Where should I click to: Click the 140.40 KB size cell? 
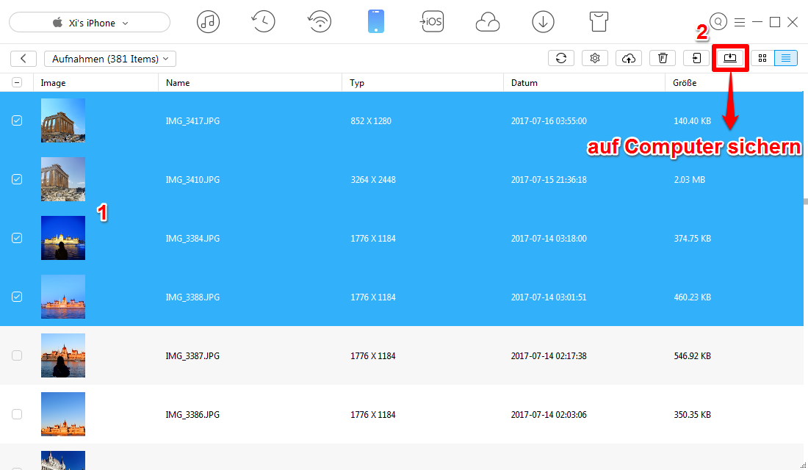click(x=693, y=121)
